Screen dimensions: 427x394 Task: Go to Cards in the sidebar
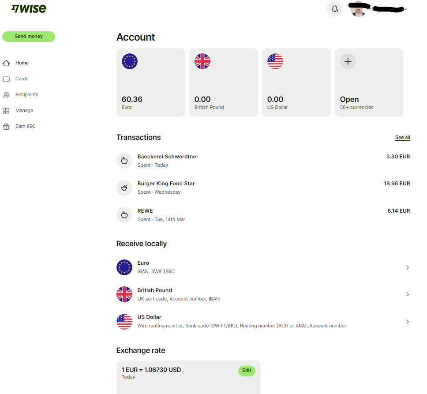[22, 79]
